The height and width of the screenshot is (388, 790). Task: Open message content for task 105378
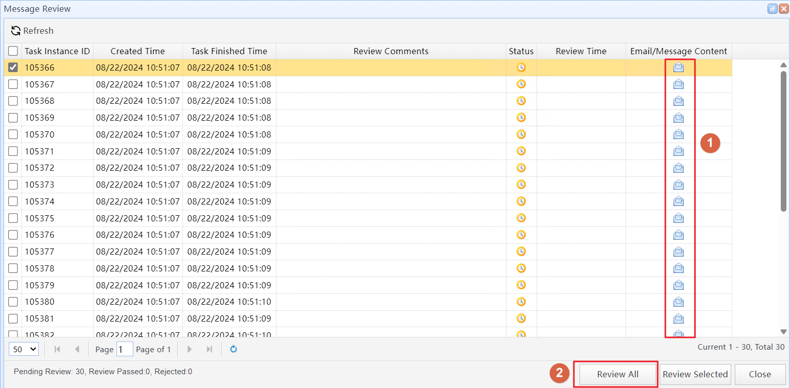(x=678, y=268)
